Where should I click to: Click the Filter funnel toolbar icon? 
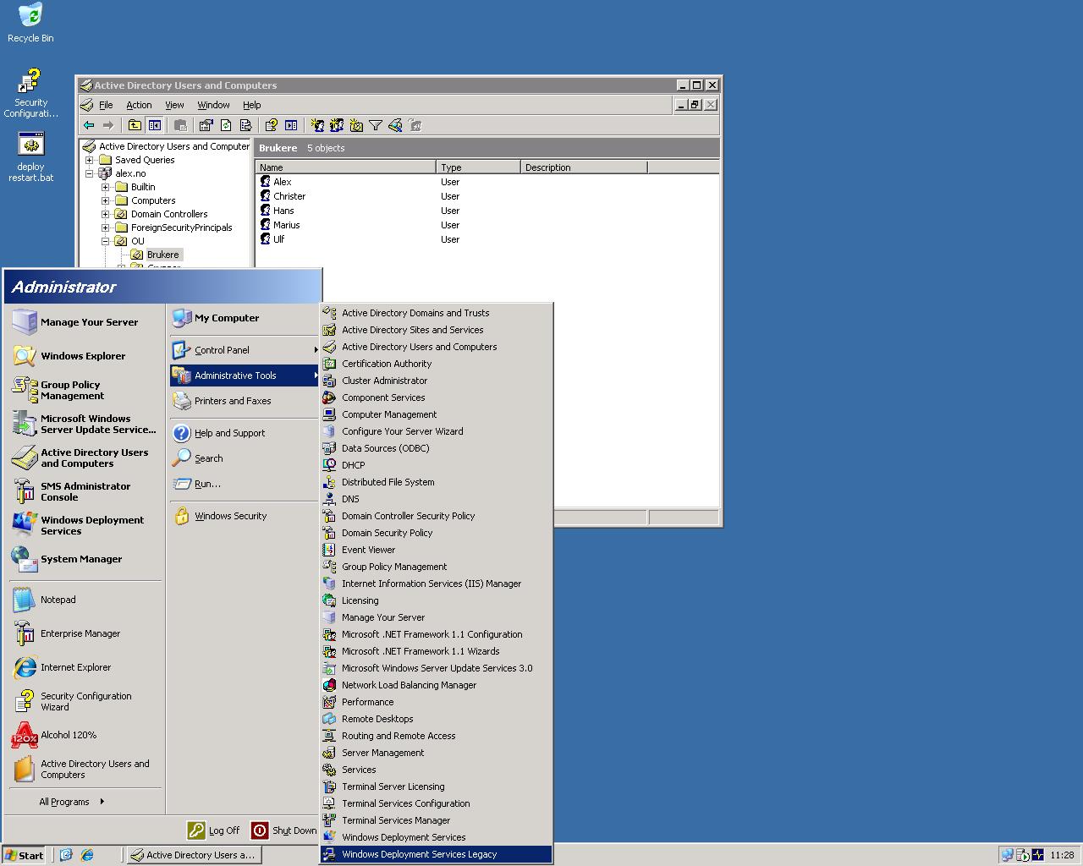pyautogui.click(x=376, y=125)
